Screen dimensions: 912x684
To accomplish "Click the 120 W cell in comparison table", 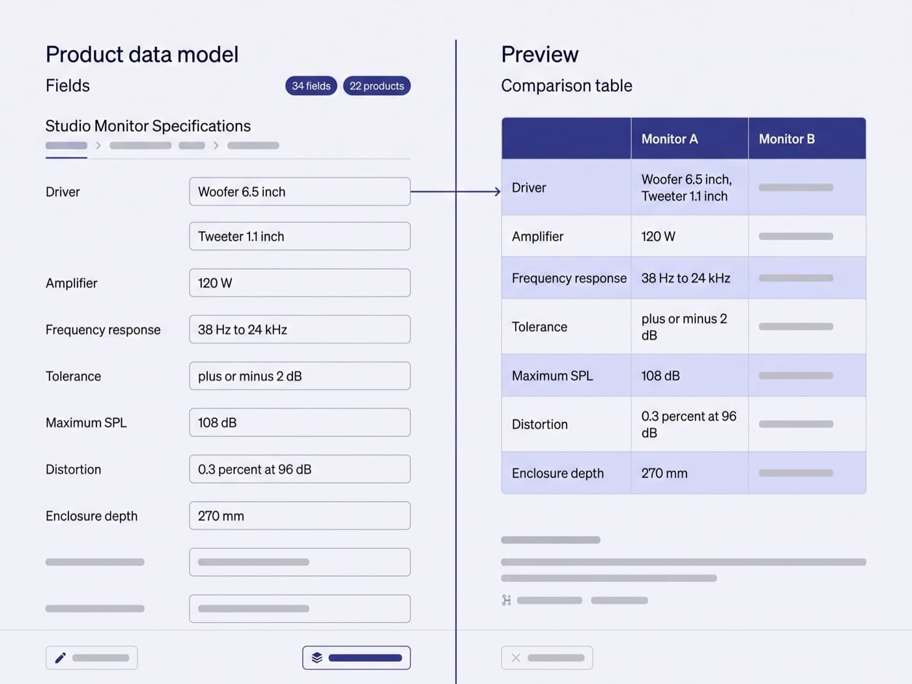I will (x=690, y=236).
